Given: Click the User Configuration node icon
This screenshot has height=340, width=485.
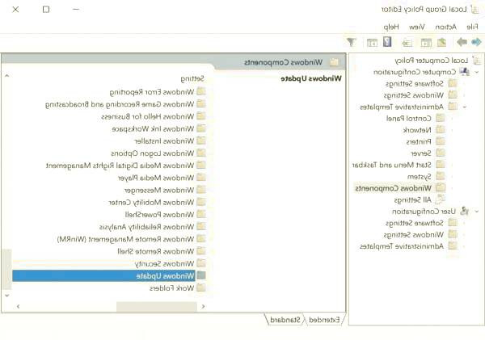Looking at the screenshot, I should coord(464,212).
